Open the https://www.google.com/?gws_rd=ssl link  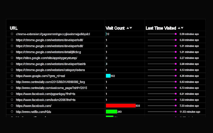pyautogui.click(x=40, y=76)
